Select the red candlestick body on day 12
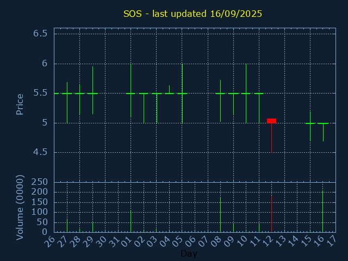Screen dimensions: 348x261 [271, 121]
